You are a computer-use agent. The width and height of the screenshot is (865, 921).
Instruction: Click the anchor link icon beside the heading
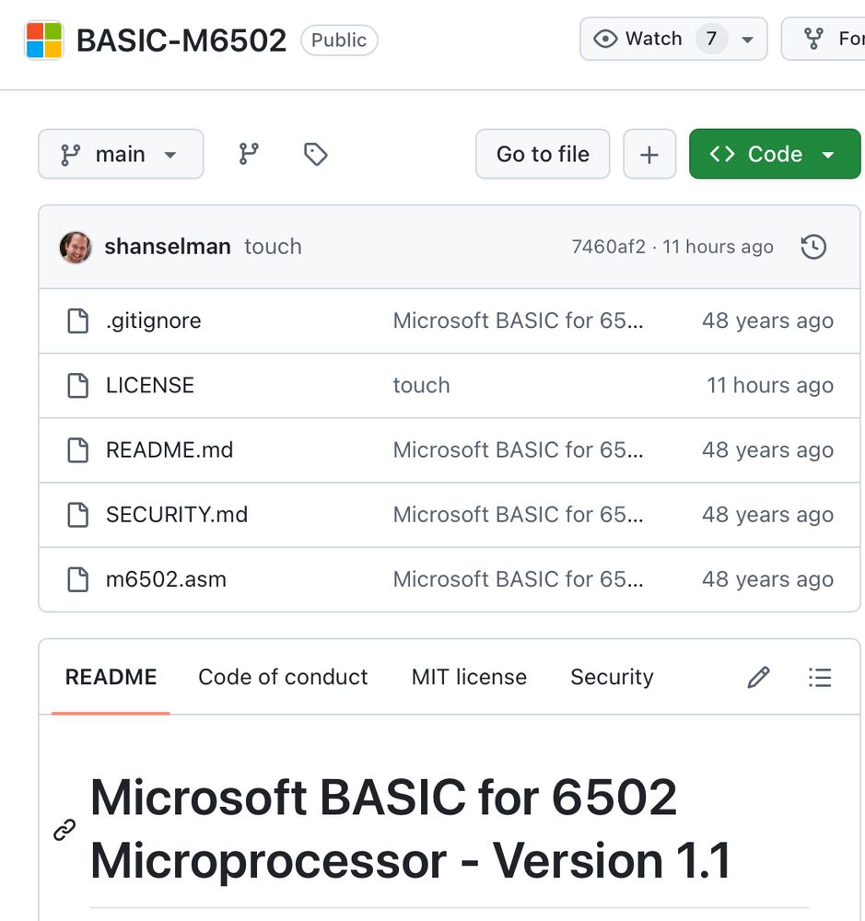(64, 830)
